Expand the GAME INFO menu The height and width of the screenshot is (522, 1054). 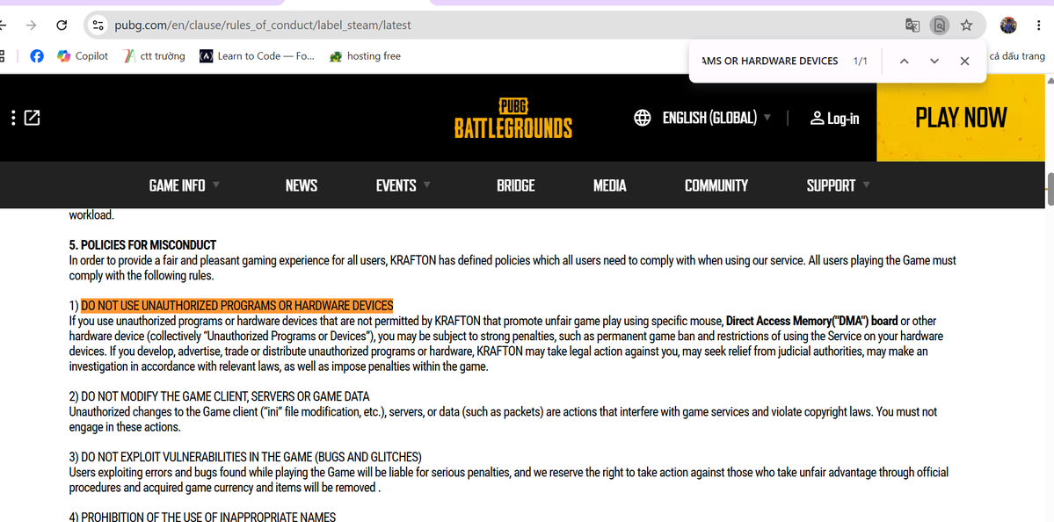pos(185,185)
